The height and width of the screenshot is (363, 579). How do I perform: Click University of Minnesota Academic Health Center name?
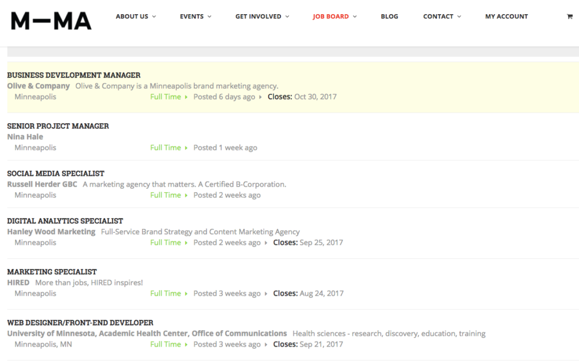tap(147, 334)
